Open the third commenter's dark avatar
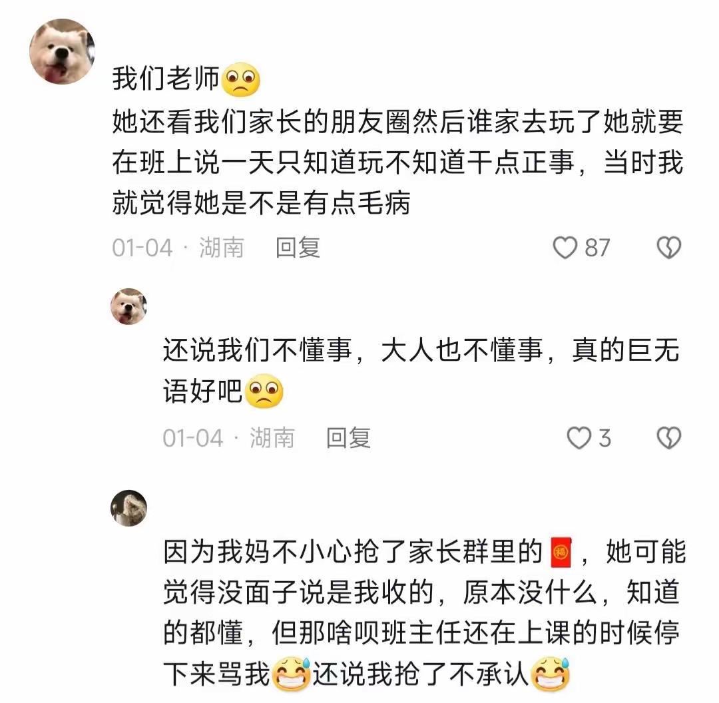This screenshot has width=719, height=703. 129,508
